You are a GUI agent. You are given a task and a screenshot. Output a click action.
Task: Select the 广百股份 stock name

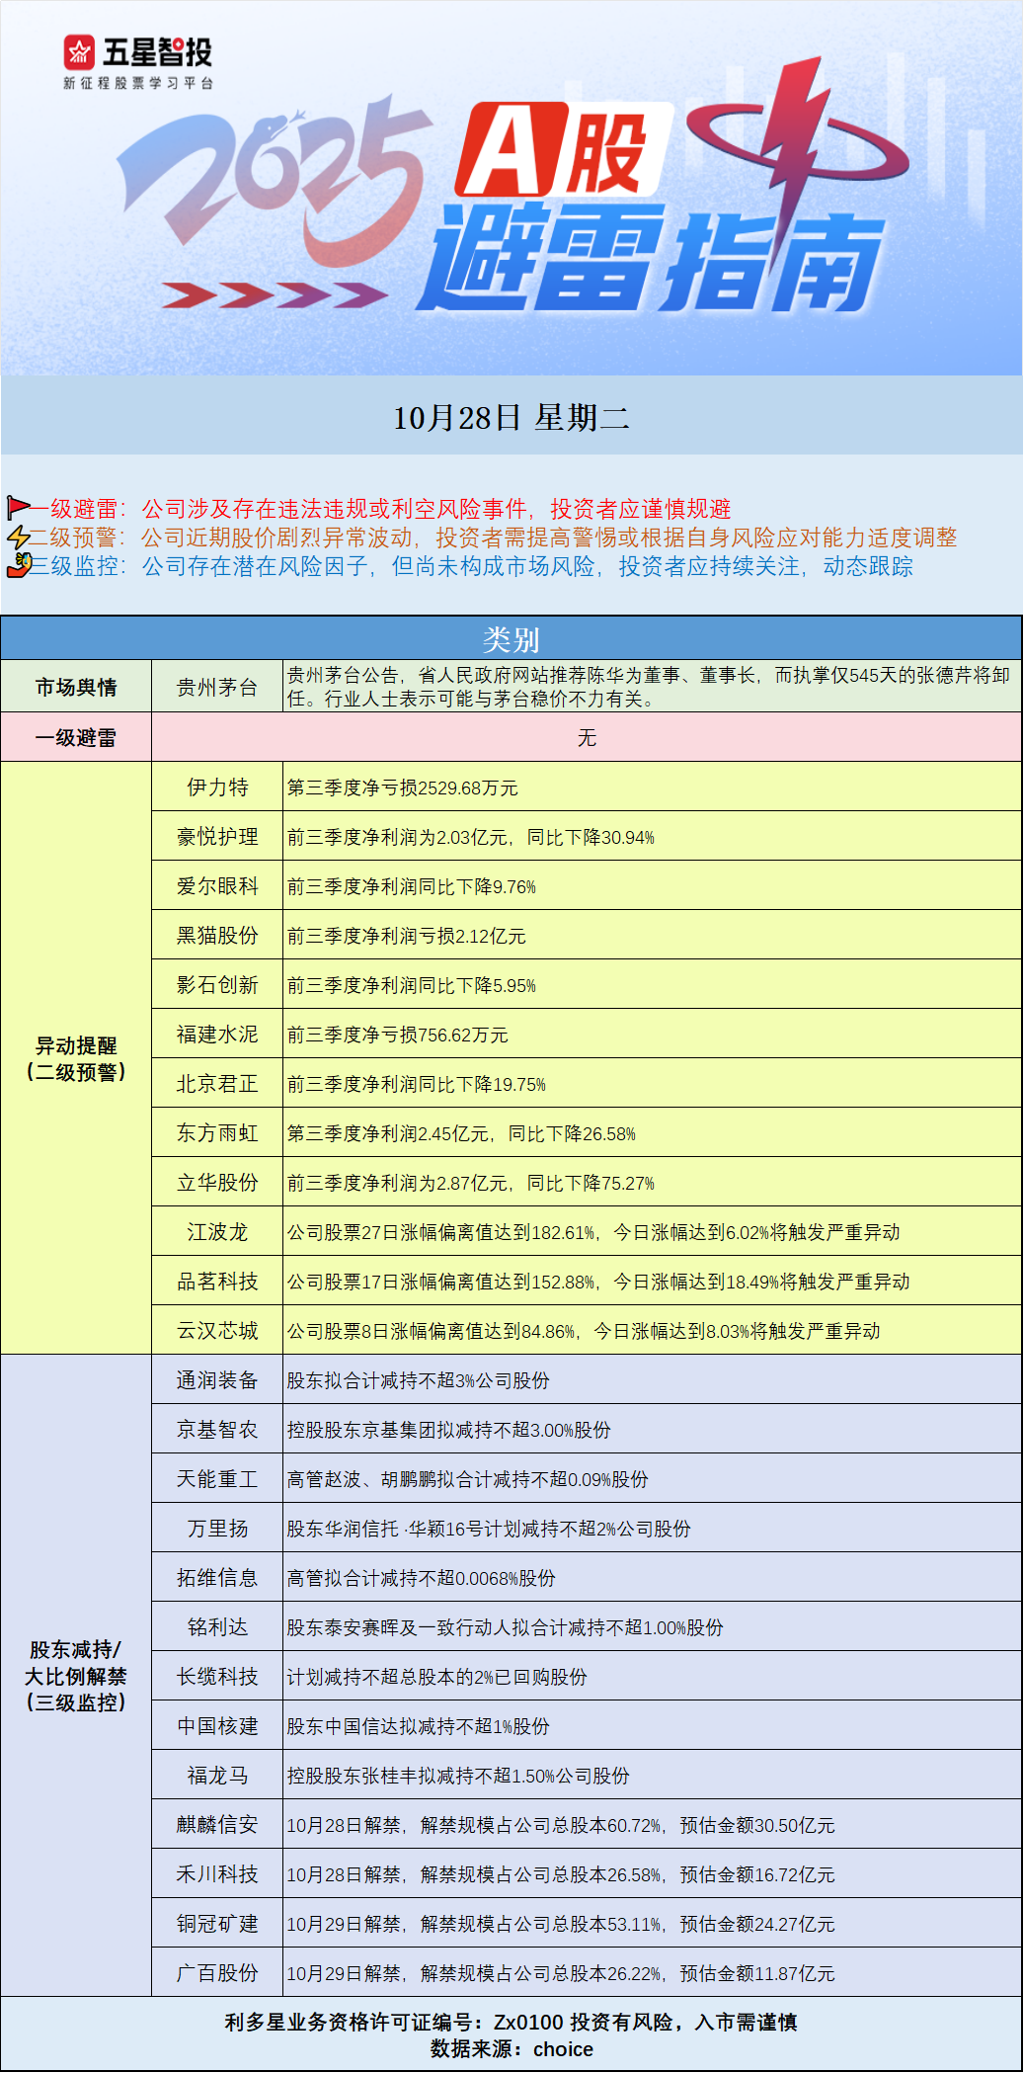[217, 1972]
